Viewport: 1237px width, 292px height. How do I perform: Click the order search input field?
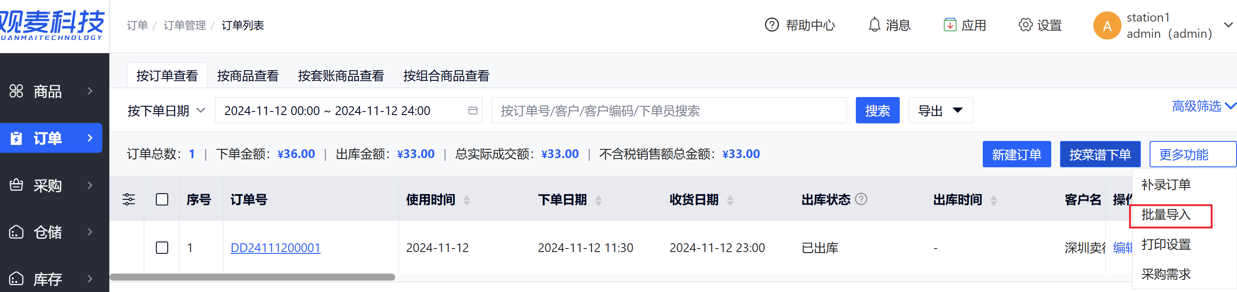click(x=668, y=111)
